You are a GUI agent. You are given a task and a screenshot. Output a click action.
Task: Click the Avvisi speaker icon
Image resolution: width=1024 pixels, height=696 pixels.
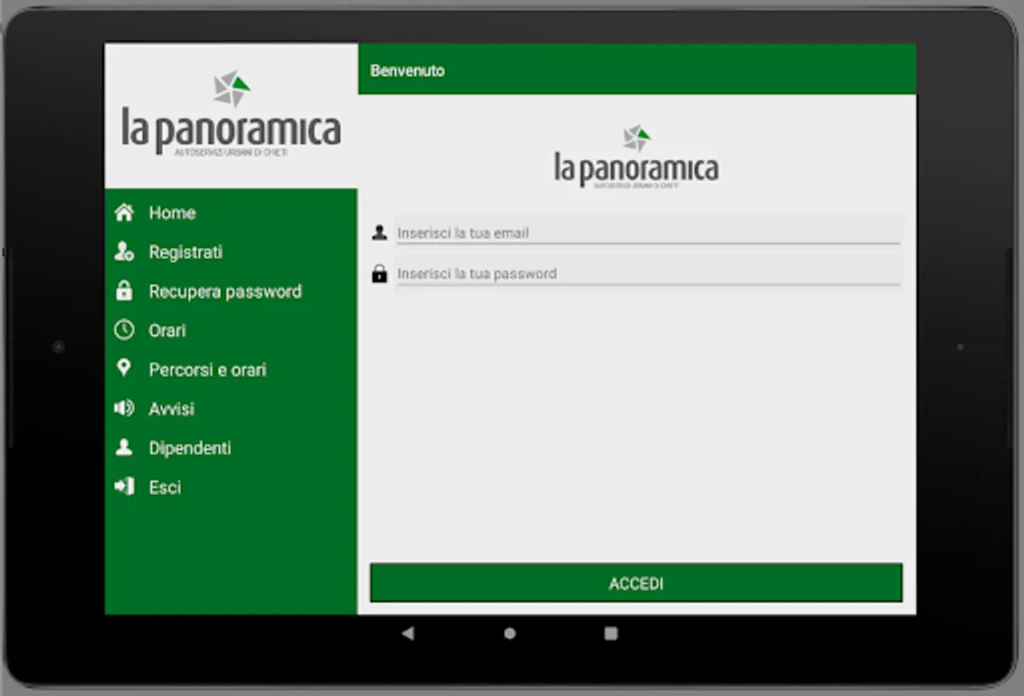[124, 408]
